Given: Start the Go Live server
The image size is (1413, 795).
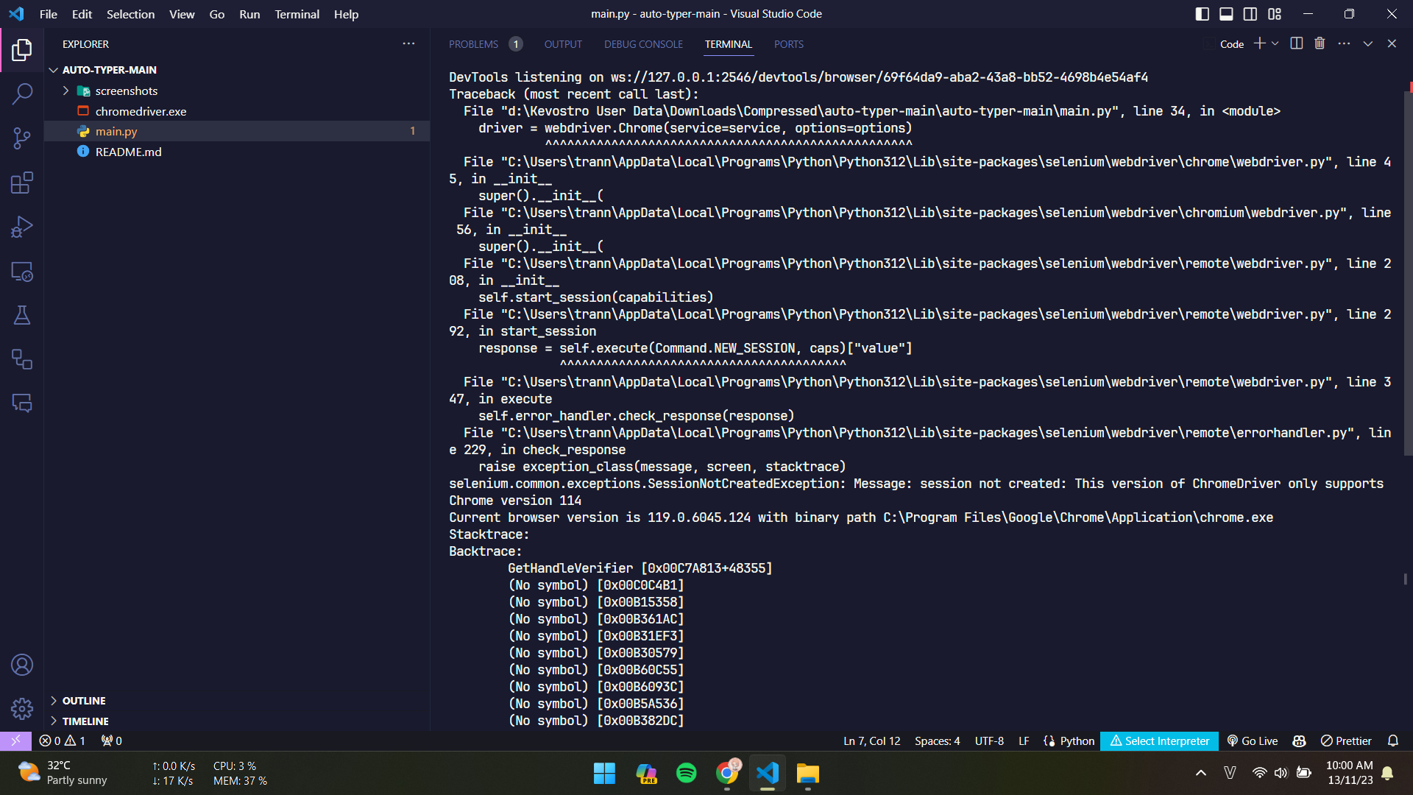Looking at the screenshot, I should 1251,741.
